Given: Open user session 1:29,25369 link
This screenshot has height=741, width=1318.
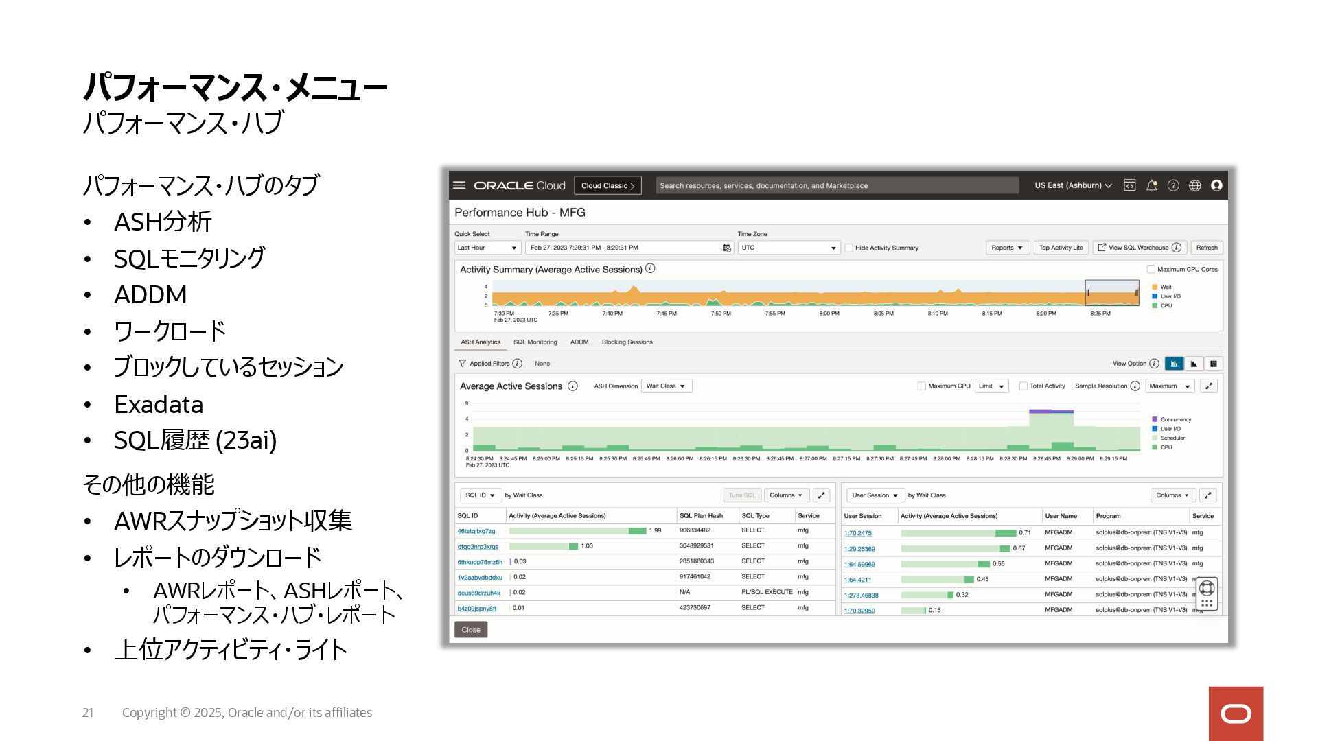Looking at the screenshot, I should point(859,549).
